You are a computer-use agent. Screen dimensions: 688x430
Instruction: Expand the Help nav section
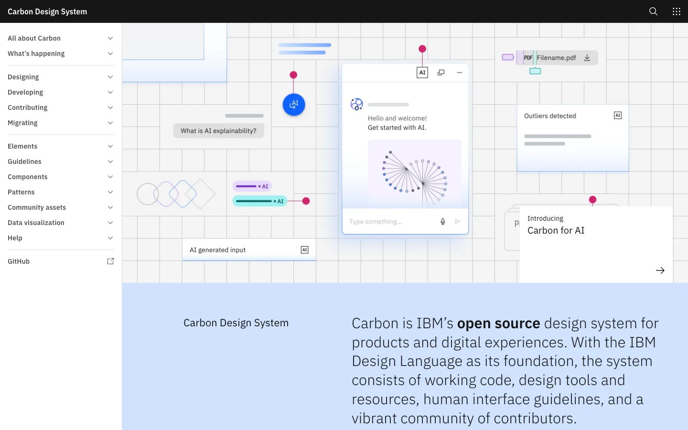(x=61, y=238)
